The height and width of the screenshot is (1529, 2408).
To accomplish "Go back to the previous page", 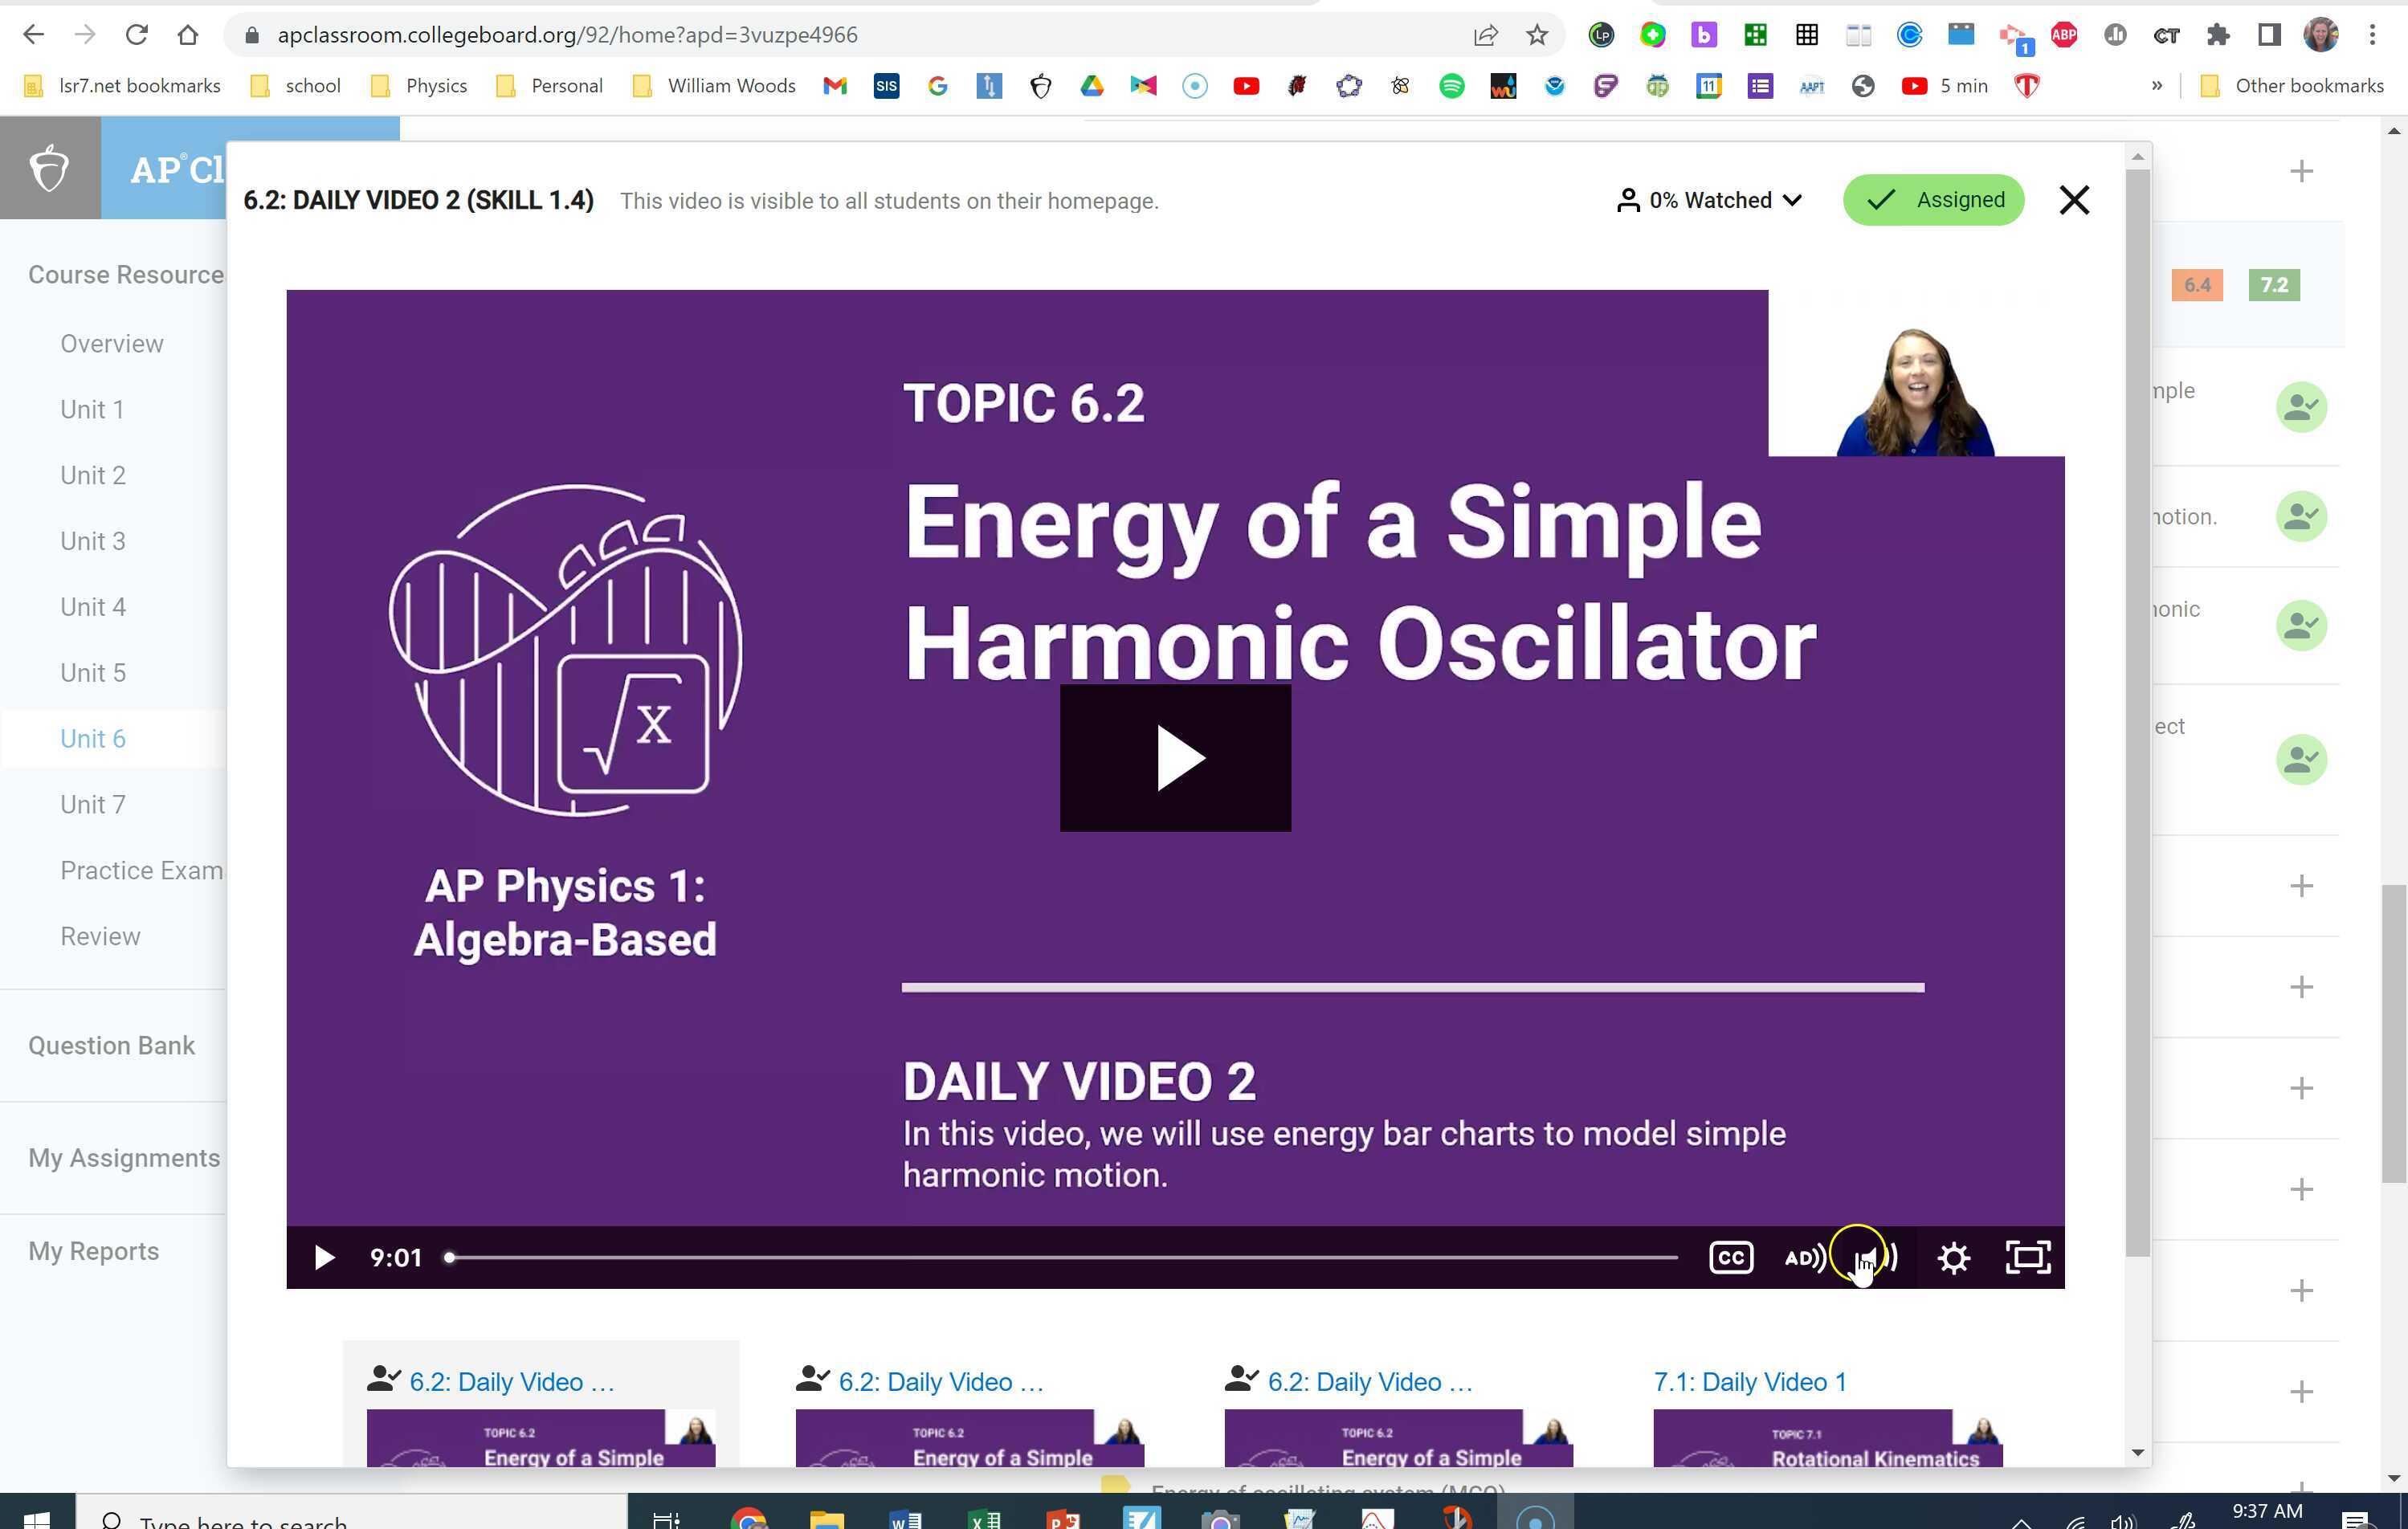I will [x=33, y=35].
